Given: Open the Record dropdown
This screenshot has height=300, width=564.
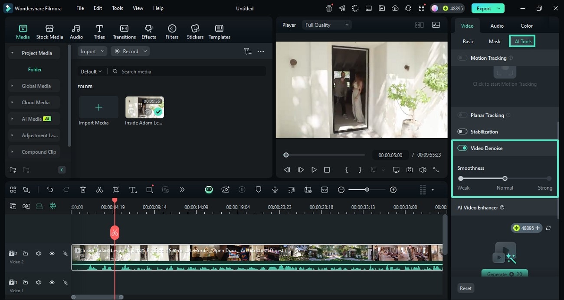Looking at the screenshot, I should point(130,51).
